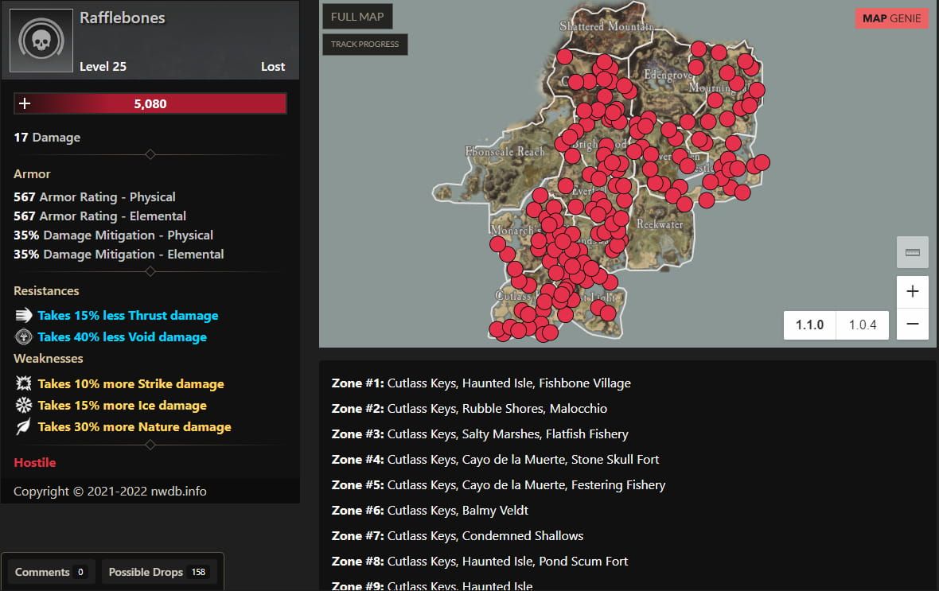Select Zone #5 Festering Fishery entry
Viewport: 939px width, 591px height.
(498, 485)
